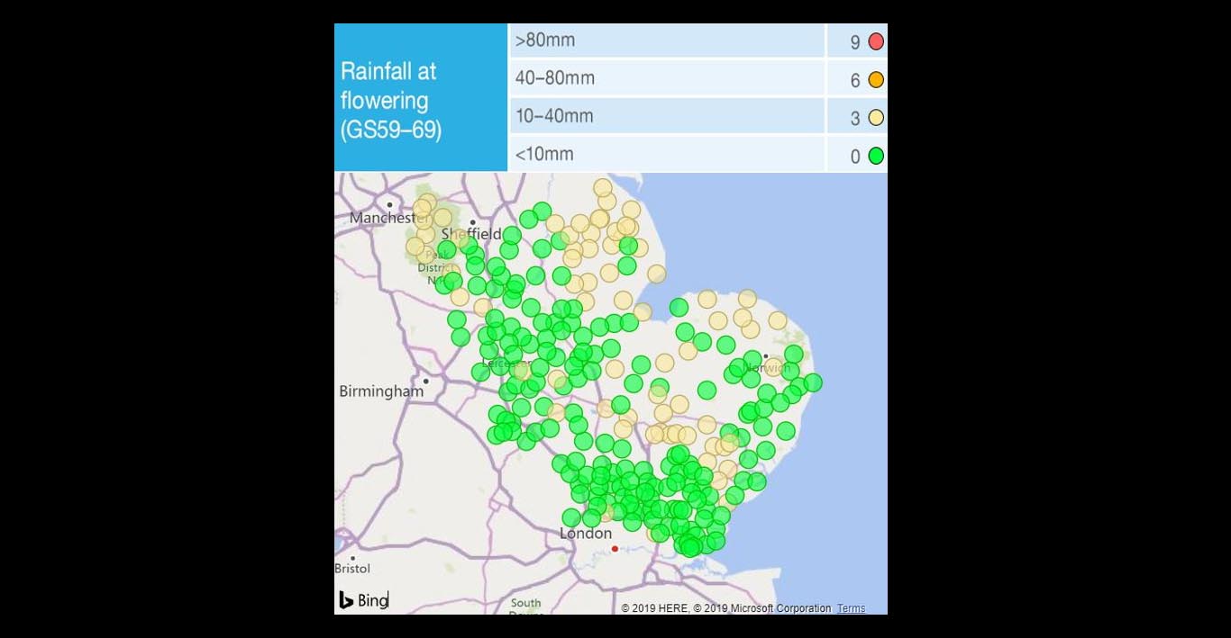The height and width of the screenshot is (638, 1231).
Task: Click the orange 40–80mm legend circle
Action: [x=875, y=80]
